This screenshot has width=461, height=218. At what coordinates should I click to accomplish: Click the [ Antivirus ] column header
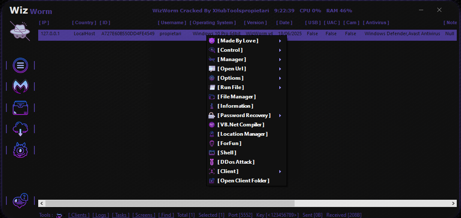point(376,22)
